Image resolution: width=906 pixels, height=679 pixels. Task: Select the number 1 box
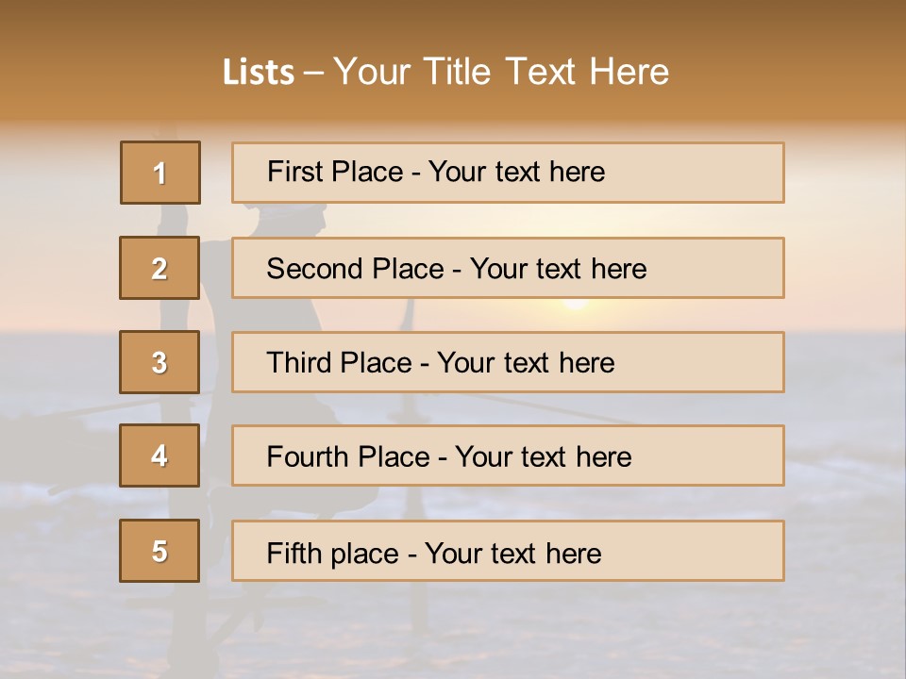(159, 173)
